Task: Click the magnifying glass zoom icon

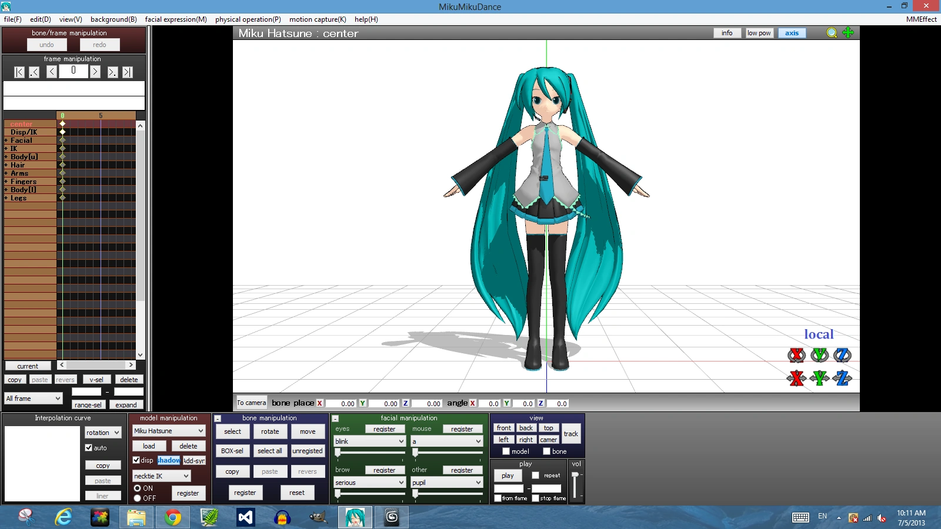Action: coord(832,33)
